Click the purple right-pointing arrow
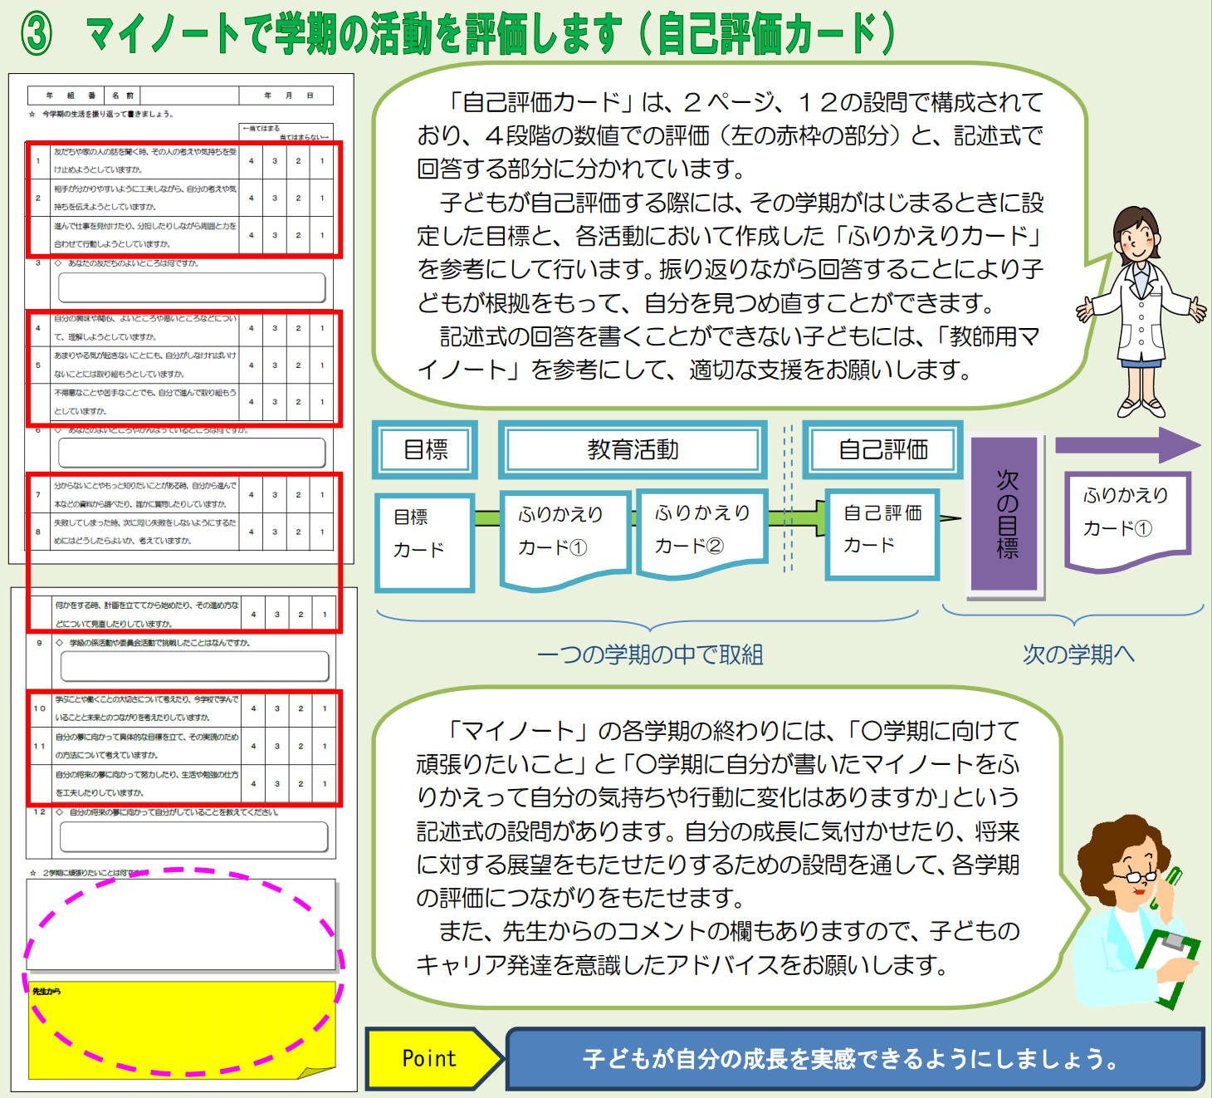The height and width of the screenshot is (1098, 1212). [x=1127, y=445]
